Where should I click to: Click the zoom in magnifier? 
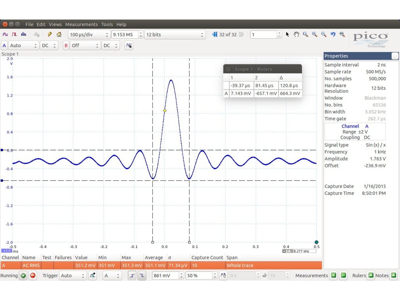coord(314,34)
